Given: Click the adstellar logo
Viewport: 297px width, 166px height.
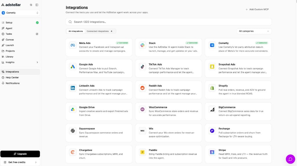Looking at the screenshot, I should (x=11, y=5).
